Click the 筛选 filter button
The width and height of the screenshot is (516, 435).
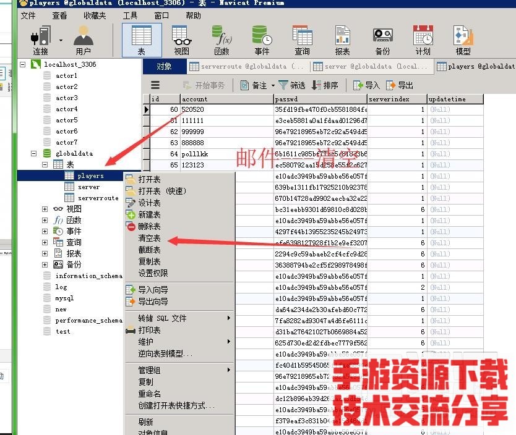(292, 85)
